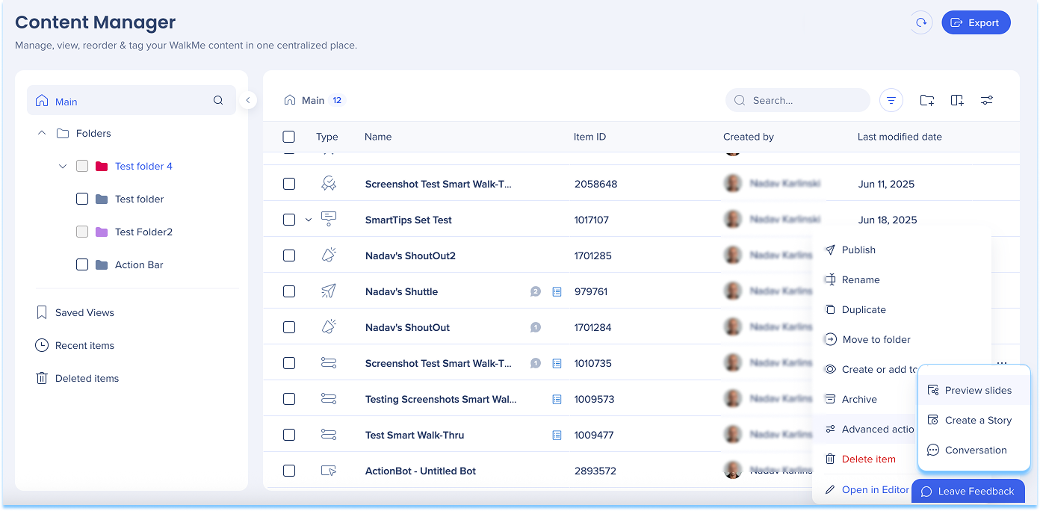Expand the SmartTips Set Test row
Image resolution: width=1040 pixels, height=511 pixels.
pyautogui.click(x=309, y=220)
